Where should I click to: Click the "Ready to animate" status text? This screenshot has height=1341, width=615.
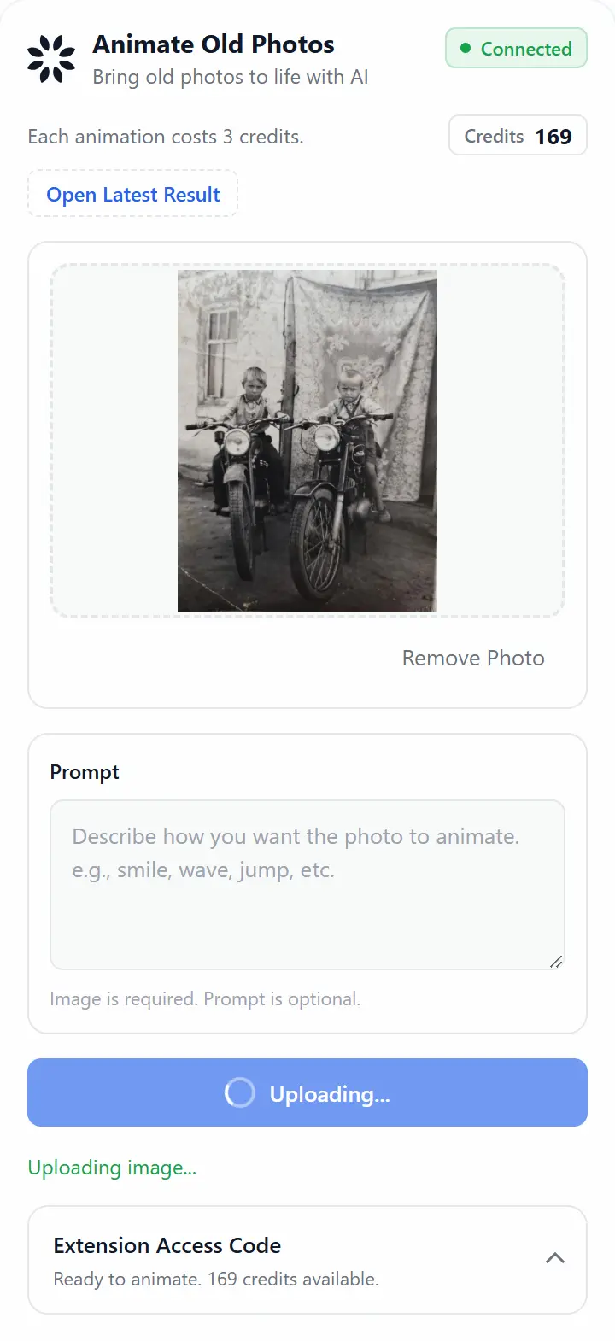click(216, 1279)
